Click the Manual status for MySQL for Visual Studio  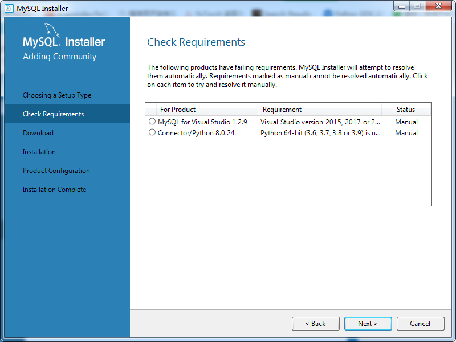coord(406,122)
